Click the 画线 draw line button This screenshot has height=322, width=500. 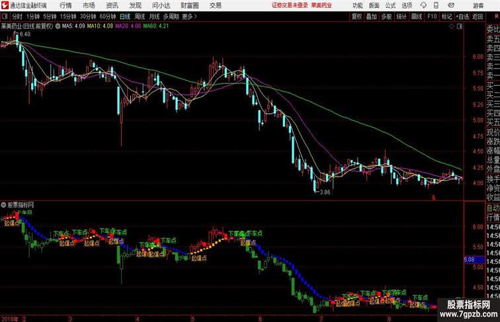click(x=417, y=17)
